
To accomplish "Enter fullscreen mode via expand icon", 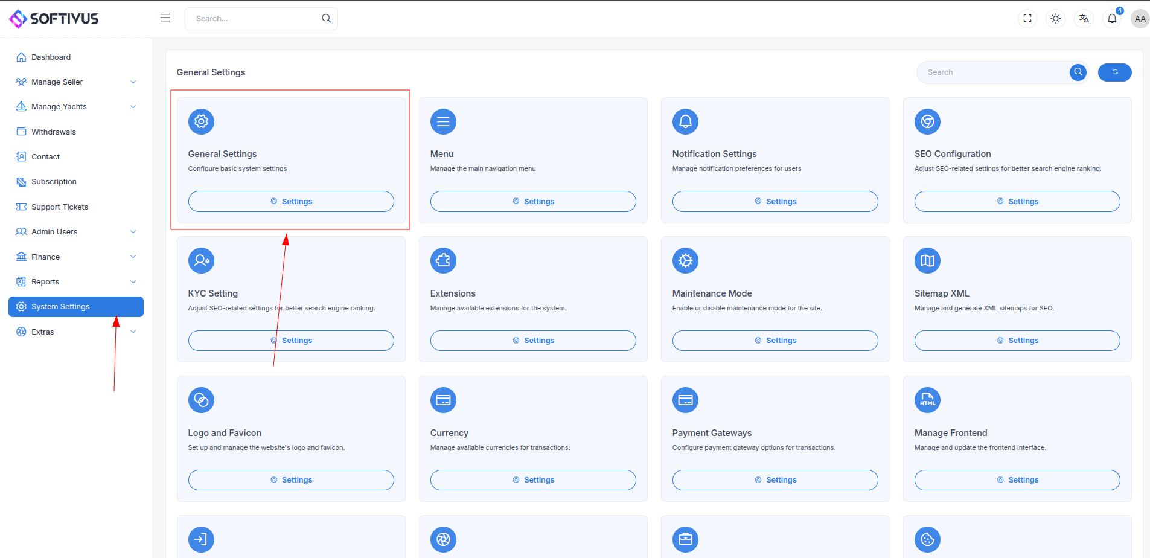I will (1027, 19).
